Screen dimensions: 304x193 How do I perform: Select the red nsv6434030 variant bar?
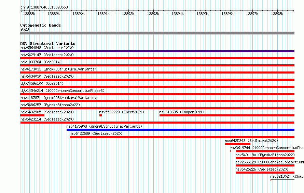click(x=157, y=80)
